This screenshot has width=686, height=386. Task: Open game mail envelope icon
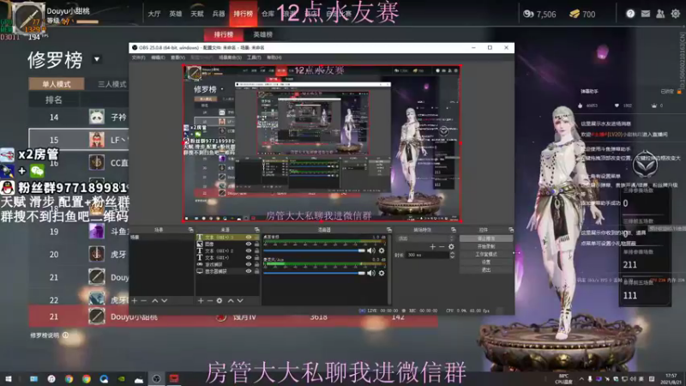[x=646, y=14]
